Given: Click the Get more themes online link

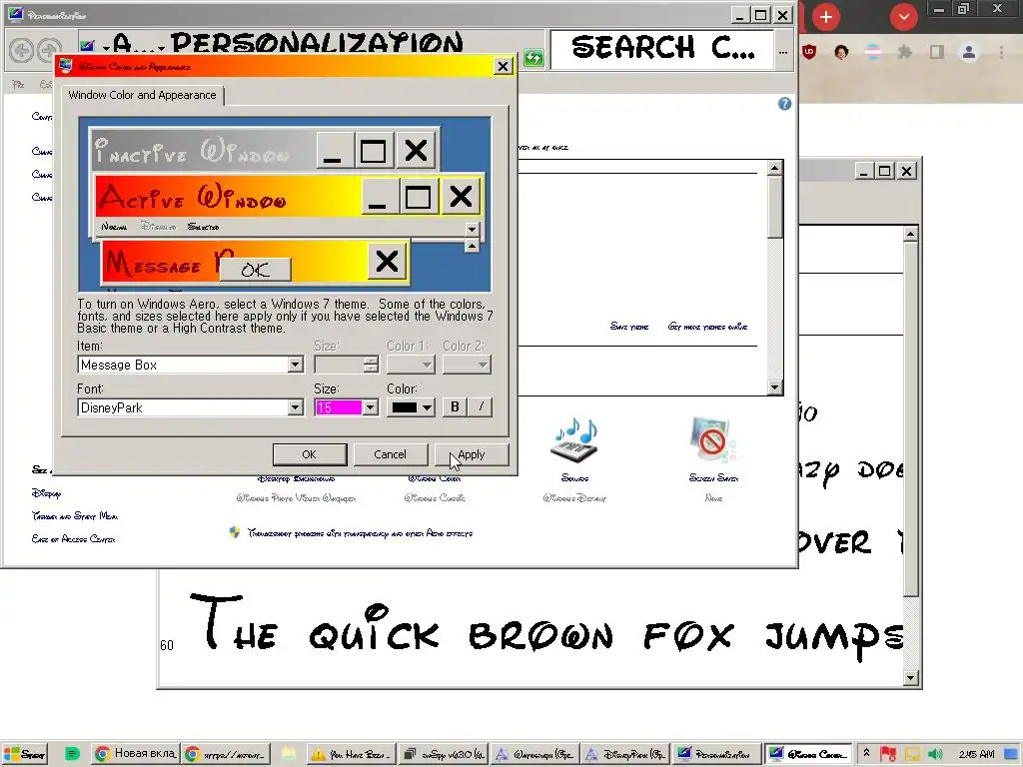Looking at the screenshot, I should pyautogui.click(x=707, y=327).
